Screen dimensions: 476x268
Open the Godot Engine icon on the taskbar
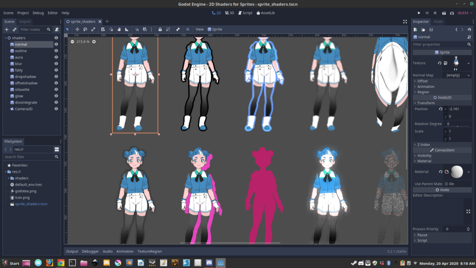[x=221, y=262]
